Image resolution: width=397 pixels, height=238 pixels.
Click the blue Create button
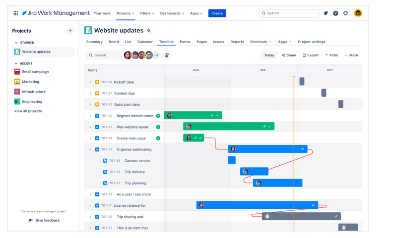coord(217,13)
